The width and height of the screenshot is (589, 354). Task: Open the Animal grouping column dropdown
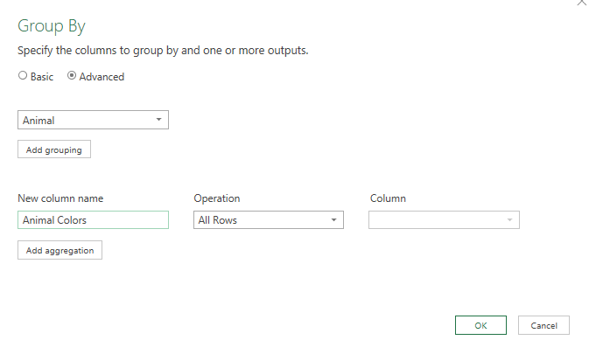click(93, 120)
